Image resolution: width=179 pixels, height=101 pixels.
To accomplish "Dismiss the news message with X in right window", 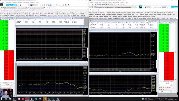I will point(134,7).
